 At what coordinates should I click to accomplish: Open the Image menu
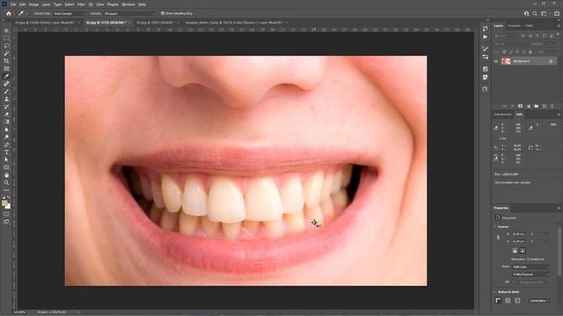[33, 4]
